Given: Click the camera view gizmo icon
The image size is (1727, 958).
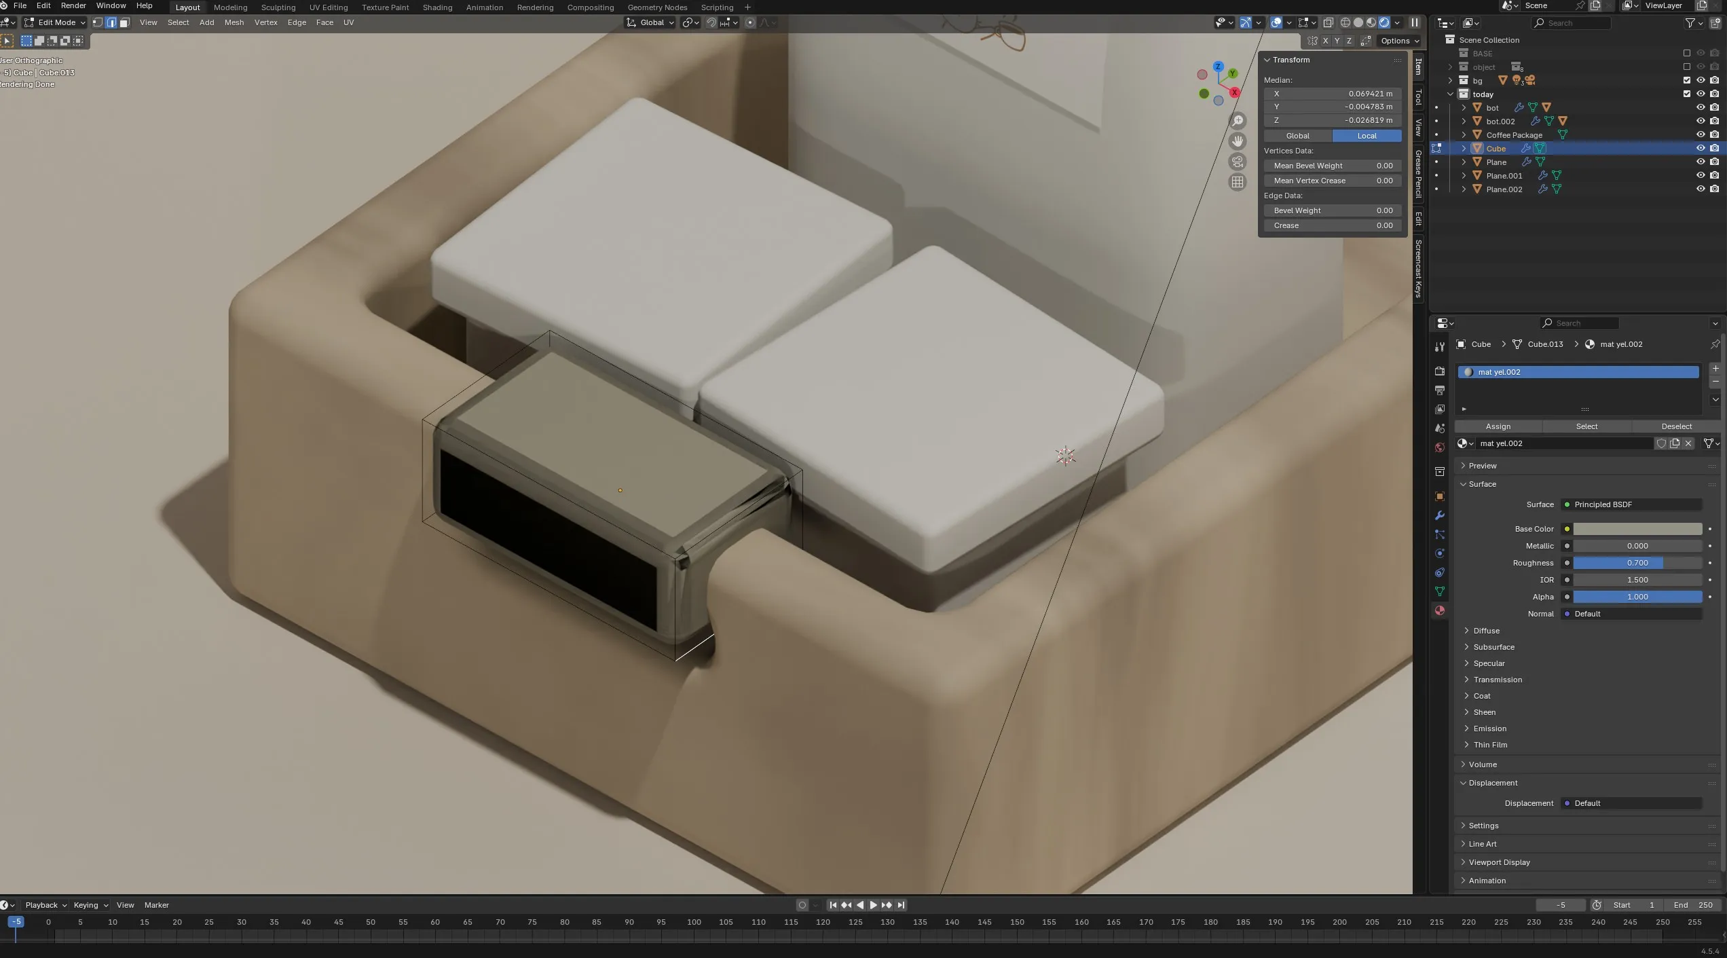Looking at the screenshot, I should pyautogui.click(x=1238, y=162).
